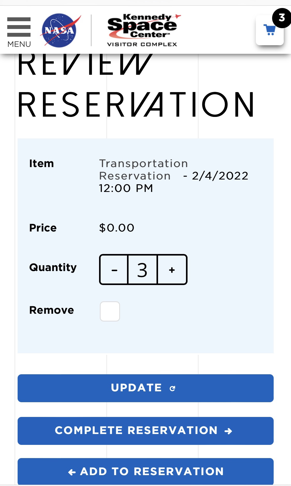
Task: Click the refresh icon on Update button
Action: pyautogui.click(x=173, y=388)
